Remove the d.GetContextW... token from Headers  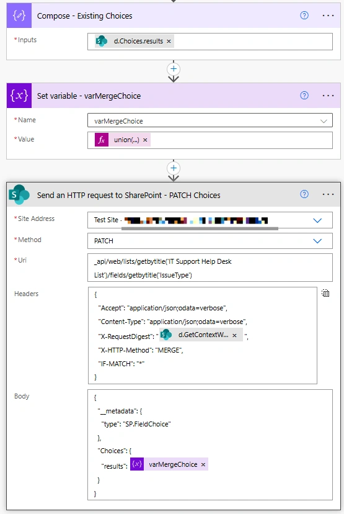[234, 335]
